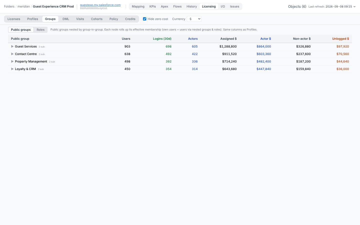
Task: Toggle the Hide zero cost checkbox
Action: click(x=144, y=19)
